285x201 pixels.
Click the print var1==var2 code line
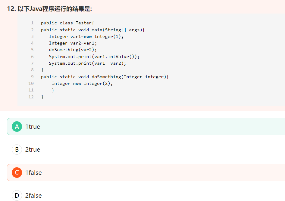point(88,63)
